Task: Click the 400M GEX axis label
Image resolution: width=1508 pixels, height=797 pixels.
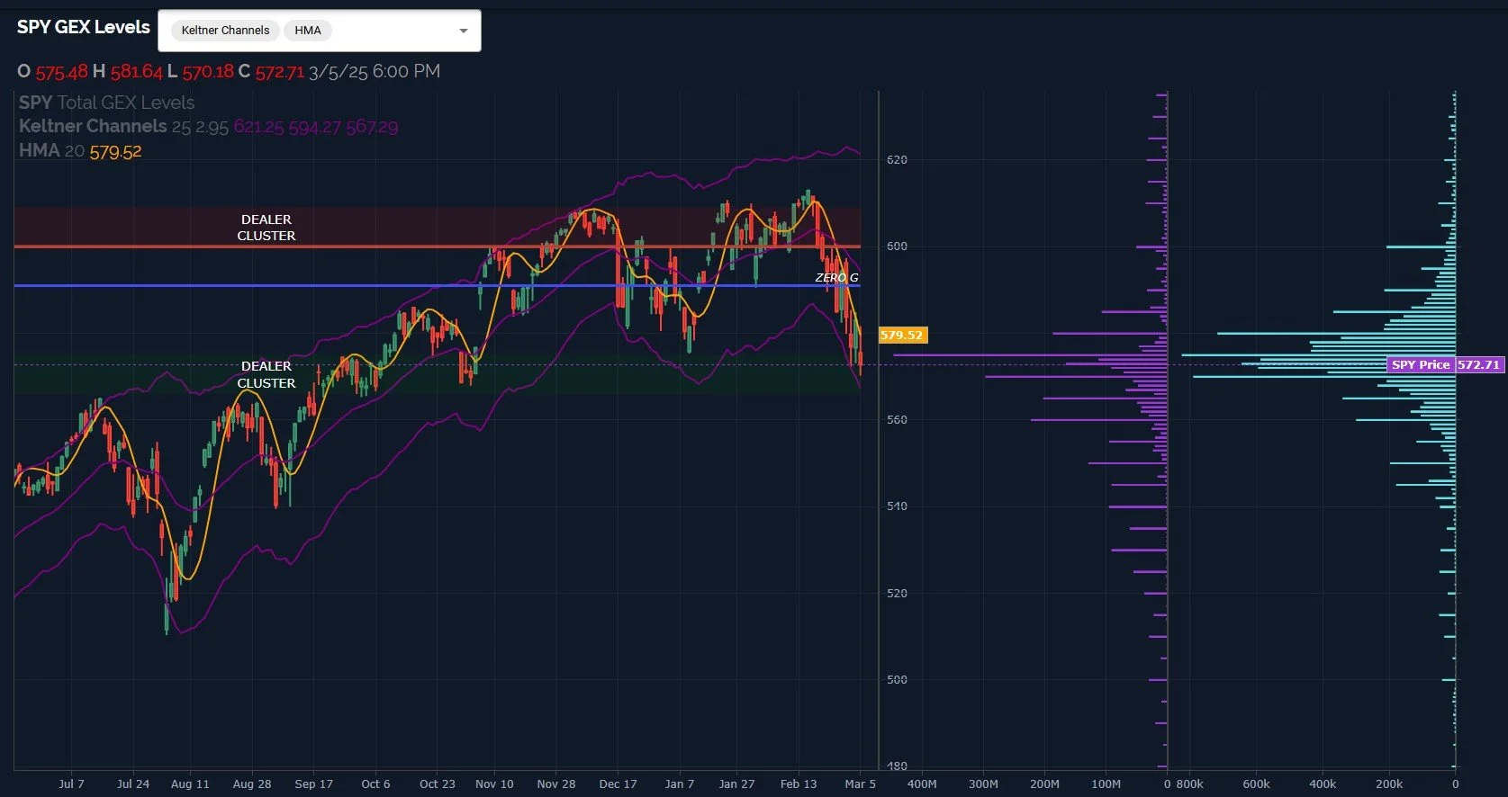Action: (x=921, y=784)
